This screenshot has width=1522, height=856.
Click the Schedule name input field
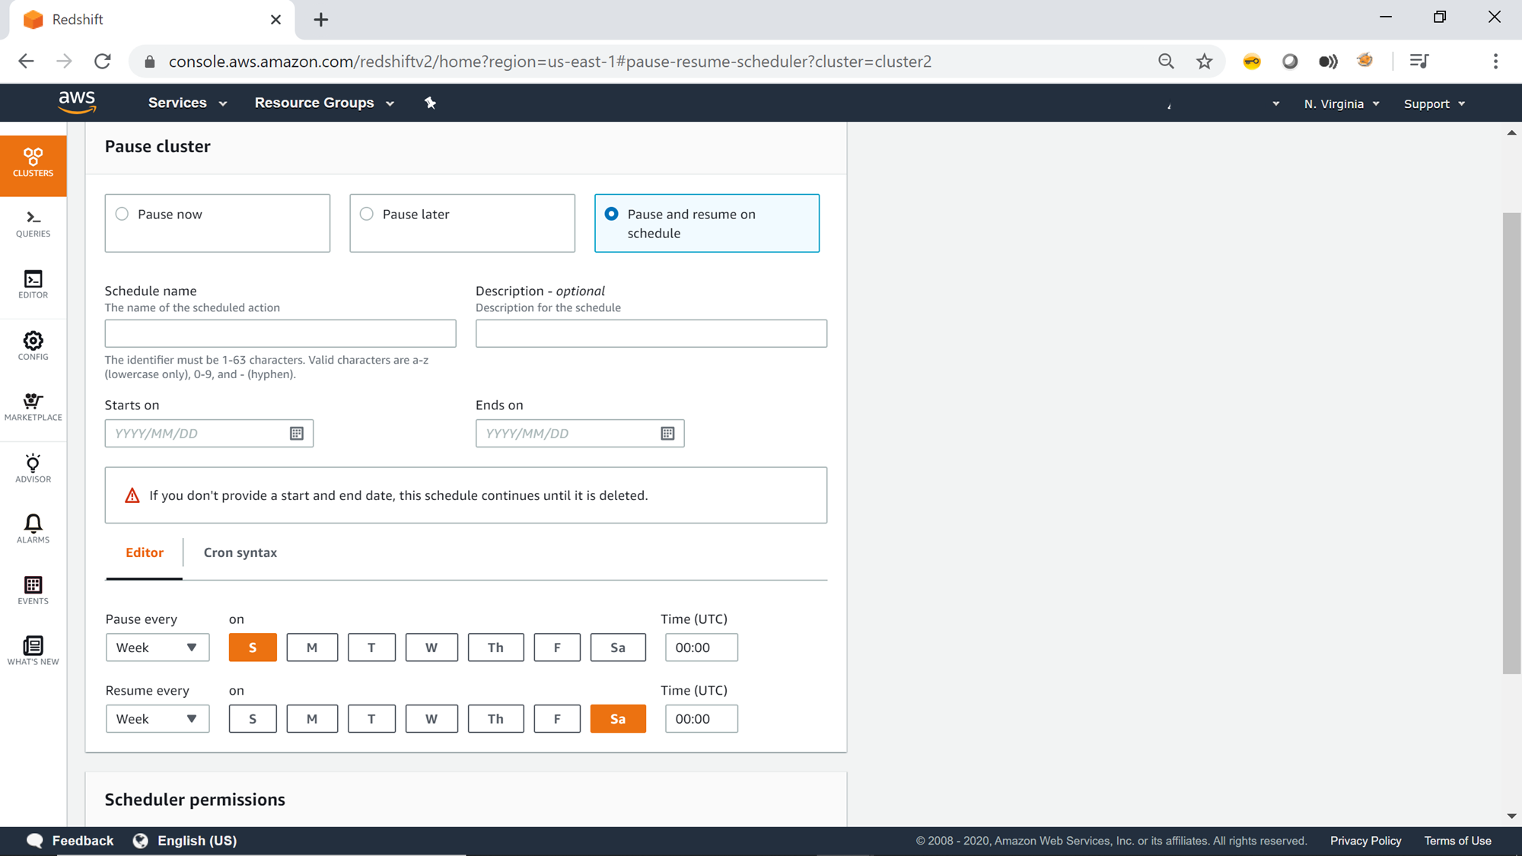click(280, 334)
